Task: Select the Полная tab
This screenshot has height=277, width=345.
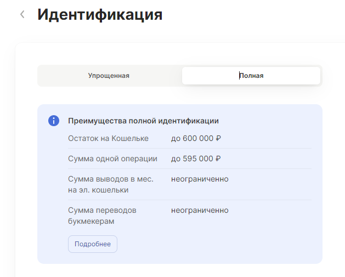Action: point(251,76)
